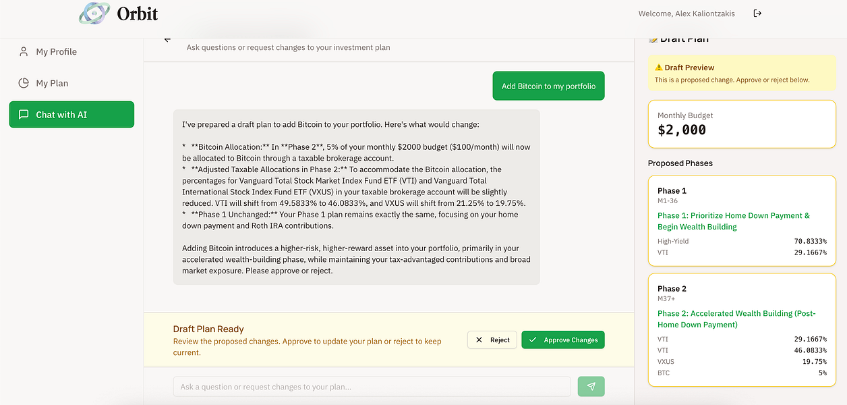Reject the draft plan
Screen dimensions: 847x405
[492, 340]
